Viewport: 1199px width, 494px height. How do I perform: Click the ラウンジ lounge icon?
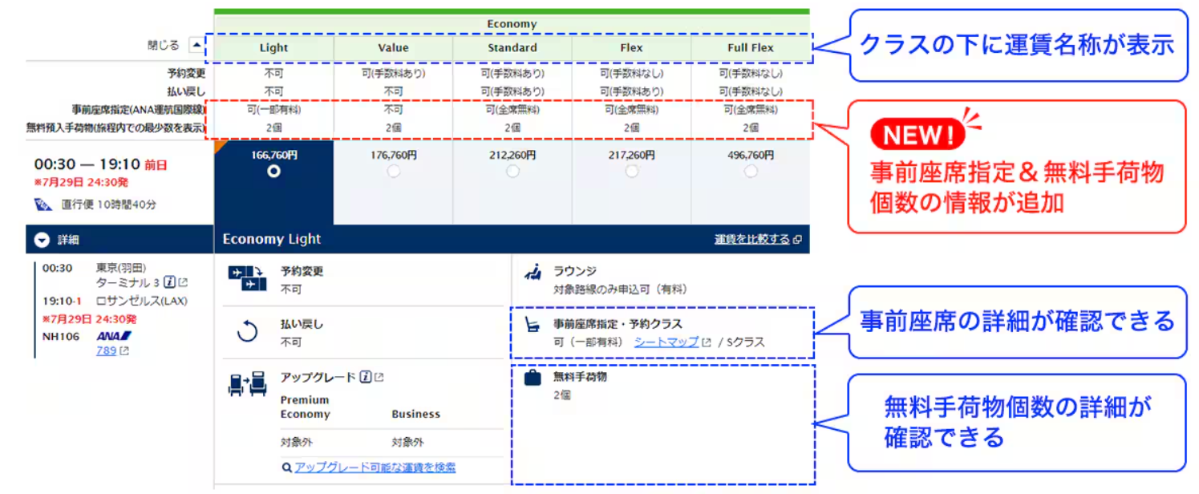click(x=533, y=273)
